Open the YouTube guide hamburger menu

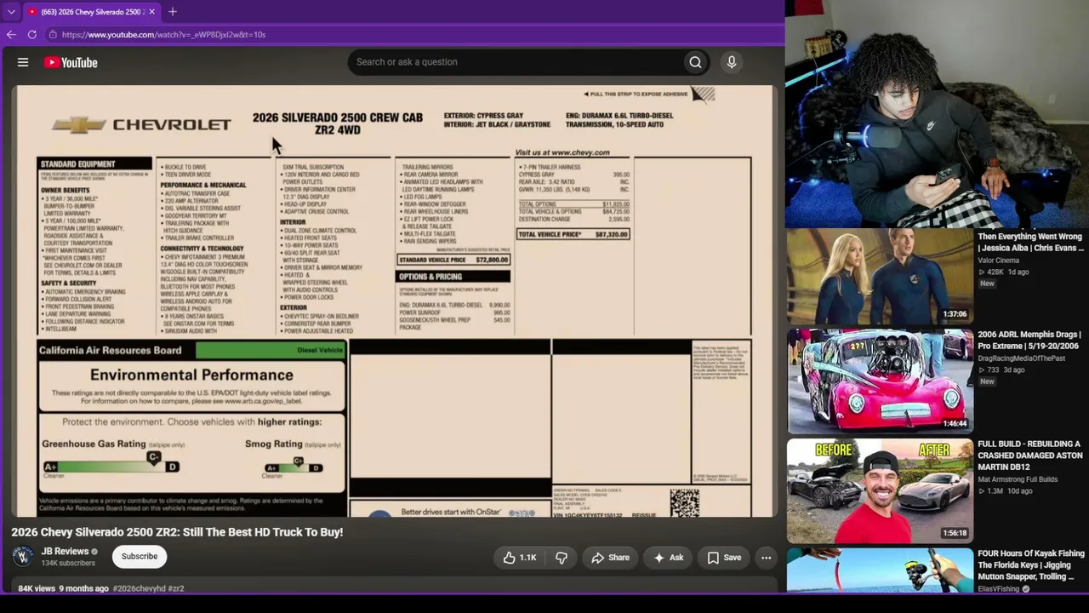click(23, 62)
